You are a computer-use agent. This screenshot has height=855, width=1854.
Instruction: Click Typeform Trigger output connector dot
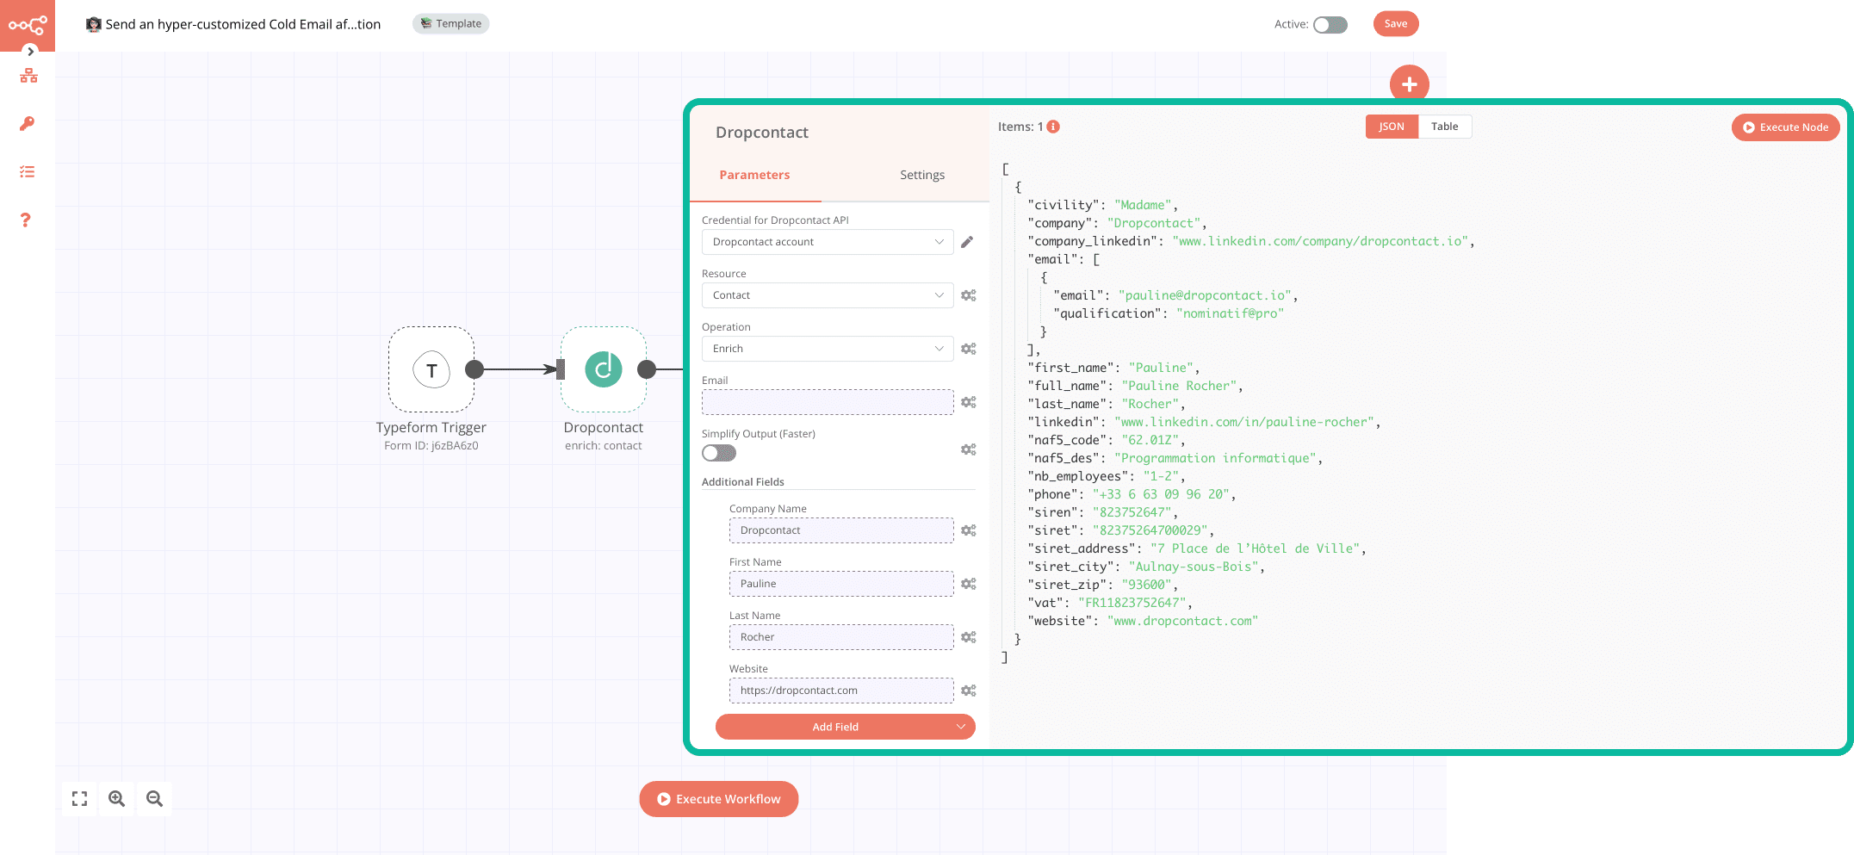point(474,369)
